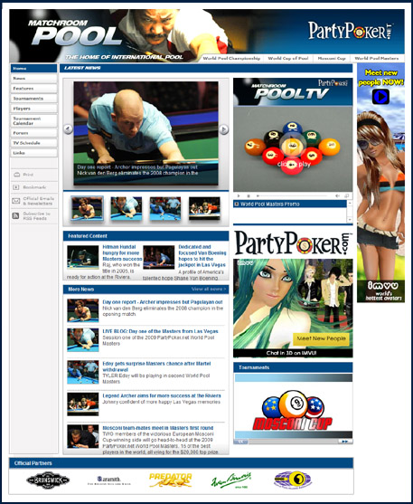Image resolution: width=413 pixels, height=504 pixels.
Task: Mute the Pool TV video volume icon
Action: [x=337, y=195]
